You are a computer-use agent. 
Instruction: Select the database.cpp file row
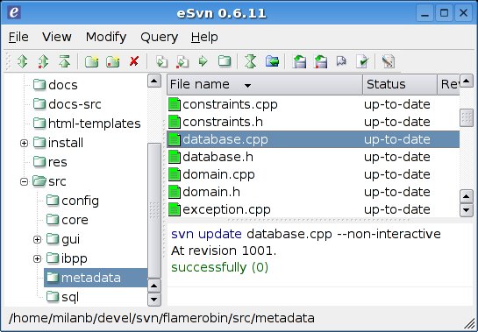coord(313,139)
